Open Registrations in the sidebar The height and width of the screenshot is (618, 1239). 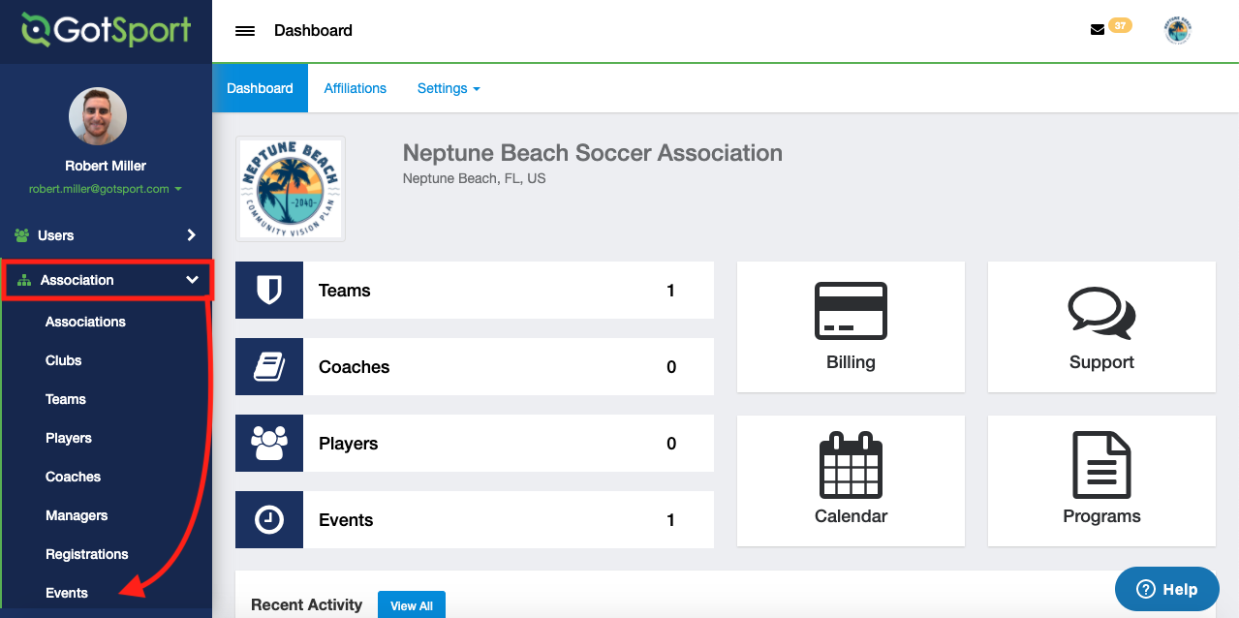point(87,554)
